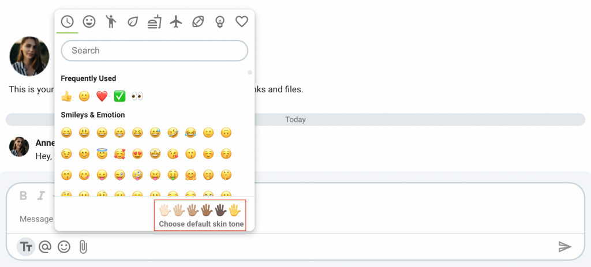591x267 pixels.
Task: Select the Animals & Nature leaf category
Action: 132,21
